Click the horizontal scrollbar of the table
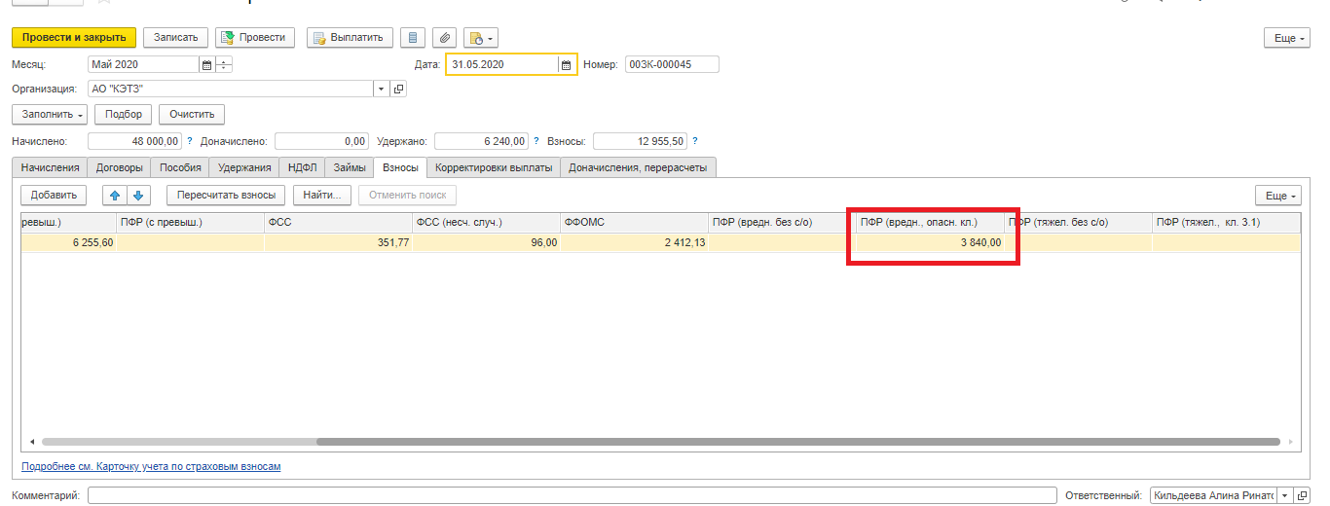Screen dimensions: 1330x506 tap(662, 442)
